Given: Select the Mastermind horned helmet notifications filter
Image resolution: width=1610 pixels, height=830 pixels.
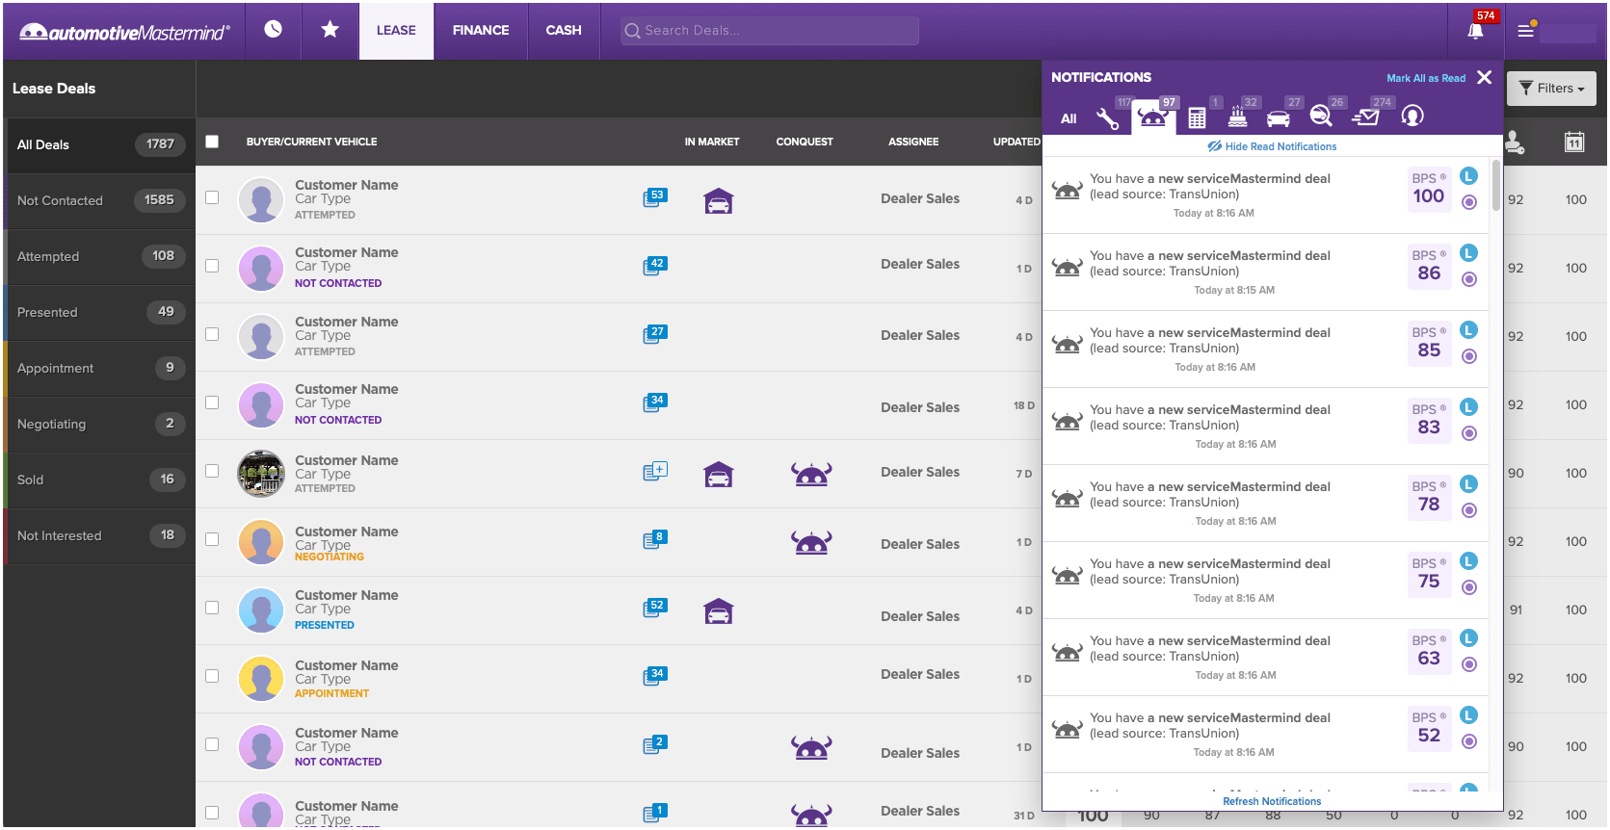Looking at the screenshot, I should point(1153,117).
